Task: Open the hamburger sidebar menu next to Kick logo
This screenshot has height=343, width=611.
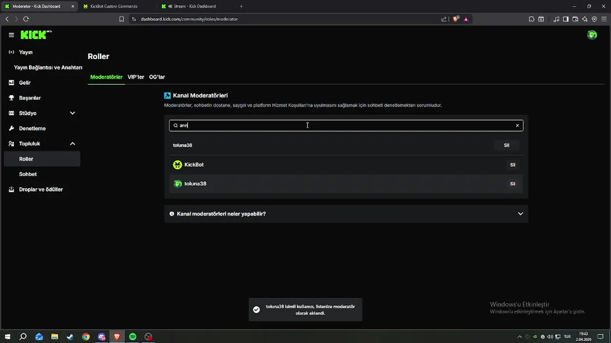Action: coord(11,35)
